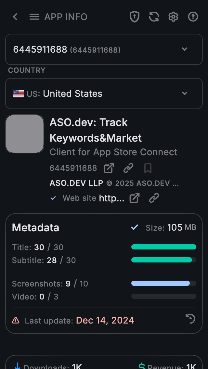208x369 pixels.
Task: Click the Web site http link
Action: (111, 198)
